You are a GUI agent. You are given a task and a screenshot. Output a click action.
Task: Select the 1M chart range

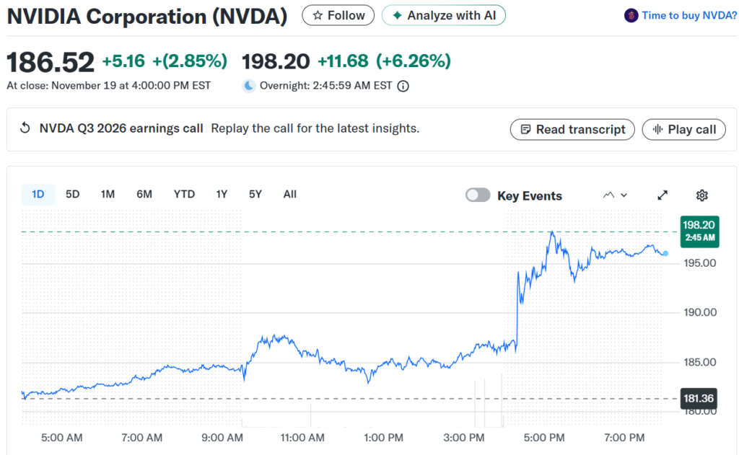coord(108,194)
